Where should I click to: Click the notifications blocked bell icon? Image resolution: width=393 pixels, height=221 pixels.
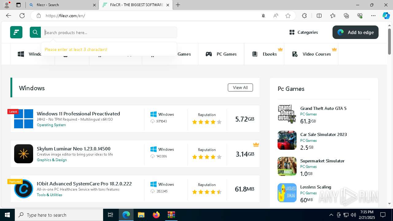pyautogui.click(x=263, y=16)
